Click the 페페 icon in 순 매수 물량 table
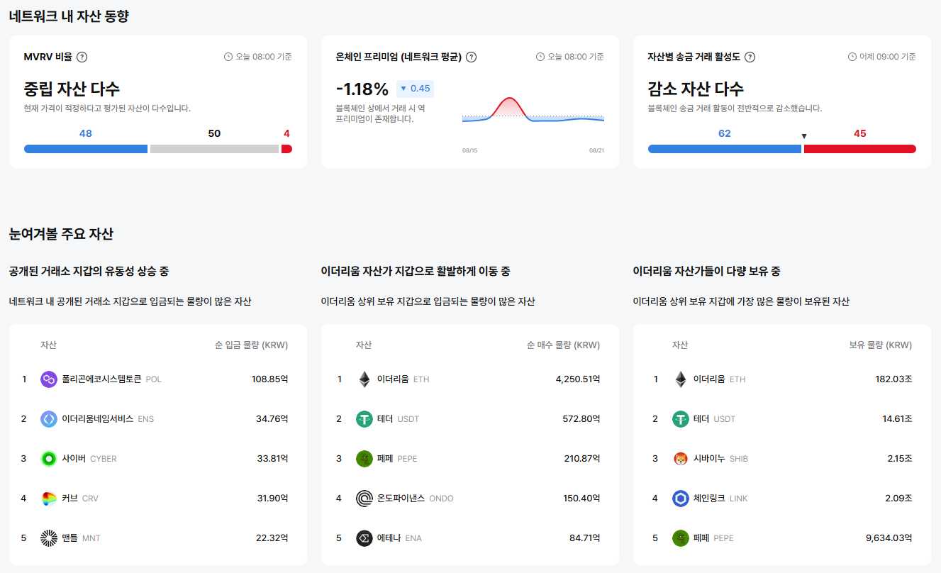The height and width of the screenshot is (573, 941). click(364, 459)
